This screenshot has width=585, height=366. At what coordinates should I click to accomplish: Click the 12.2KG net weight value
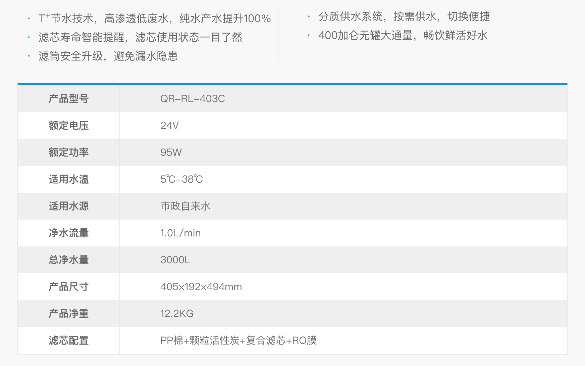click(177, 314)
